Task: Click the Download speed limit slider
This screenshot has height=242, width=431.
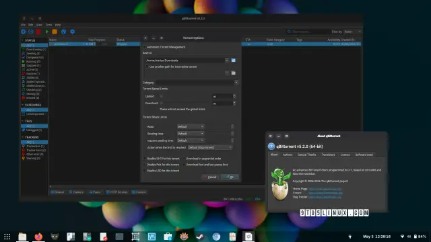Action: pyautogui.click(x=186, y=104)
